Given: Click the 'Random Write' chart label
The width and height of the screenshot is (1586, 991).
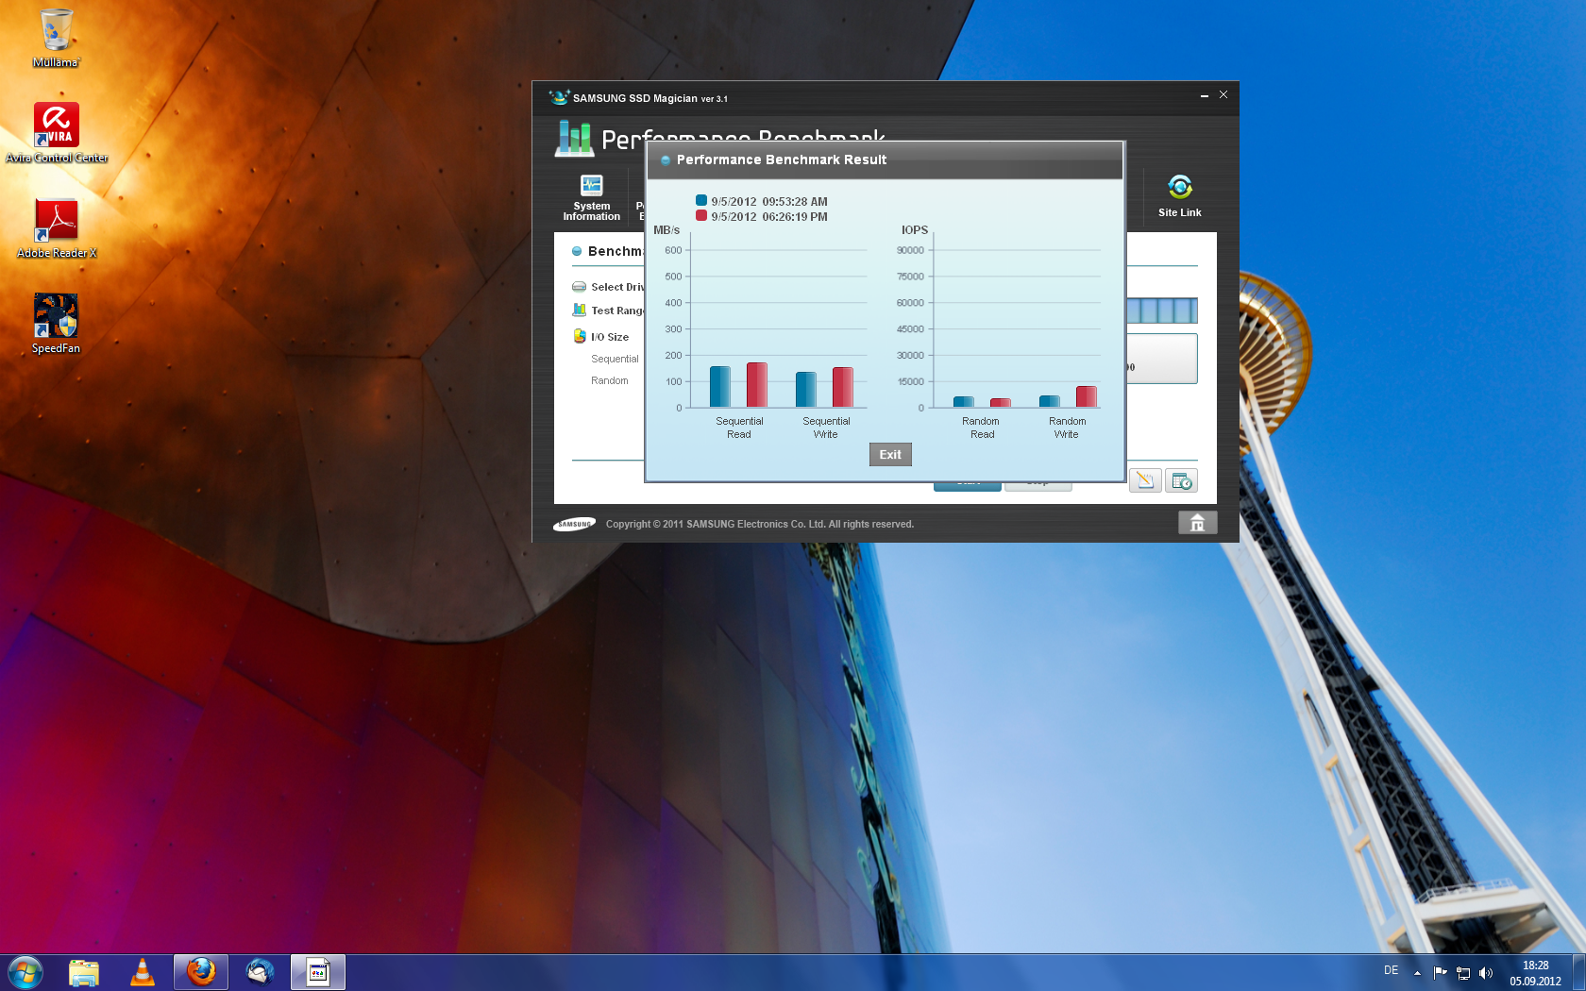Looking at the screenshot, I should pyautogui.click(x=1067, y=428).
